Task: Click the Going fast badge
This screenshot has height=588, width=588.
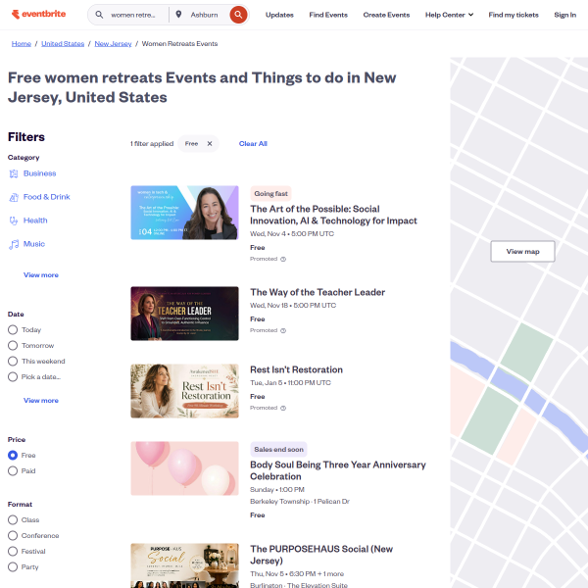Action: point(270,194)
